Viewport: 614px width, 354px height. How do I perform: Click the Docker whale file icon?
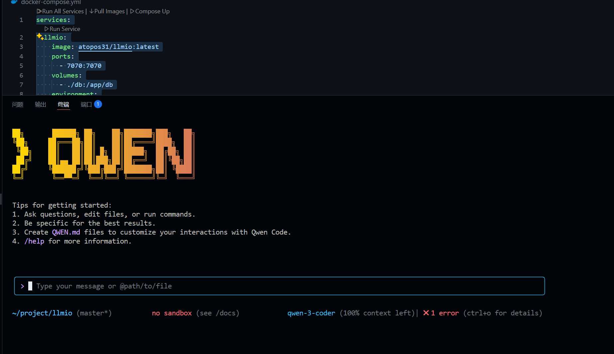14,2
